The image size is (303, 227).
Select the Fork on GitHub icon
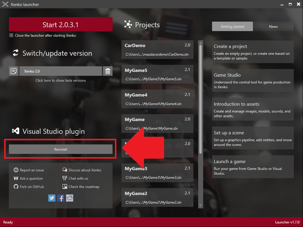(x=15, y=186)
